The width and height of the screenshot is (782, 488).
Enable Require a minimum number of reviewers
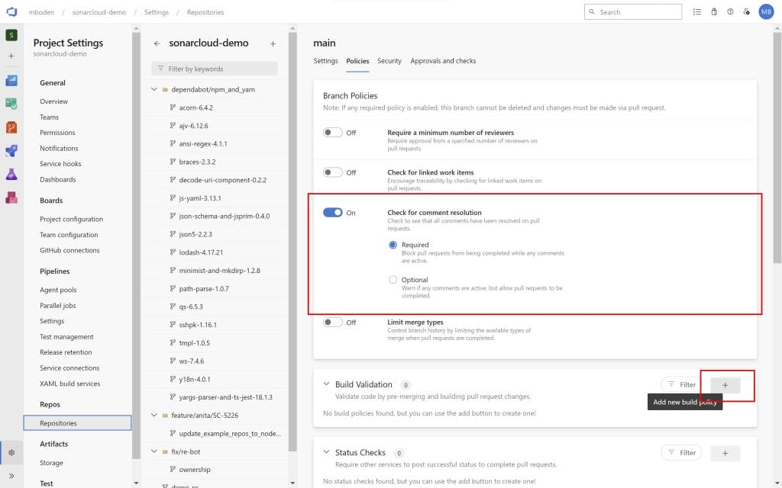333,133
